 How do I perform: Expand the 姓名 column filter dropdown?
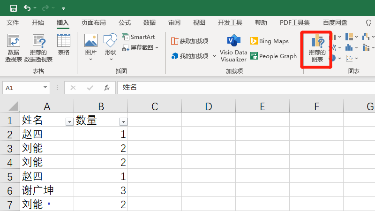69,122
